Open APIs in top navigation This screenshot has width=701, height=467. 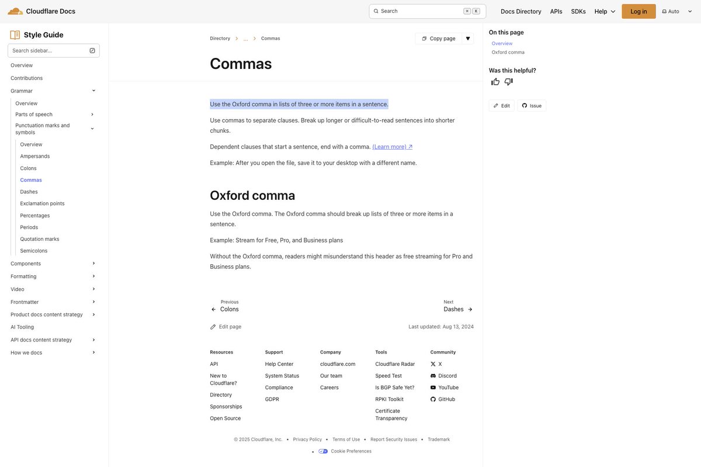(556, 11)
